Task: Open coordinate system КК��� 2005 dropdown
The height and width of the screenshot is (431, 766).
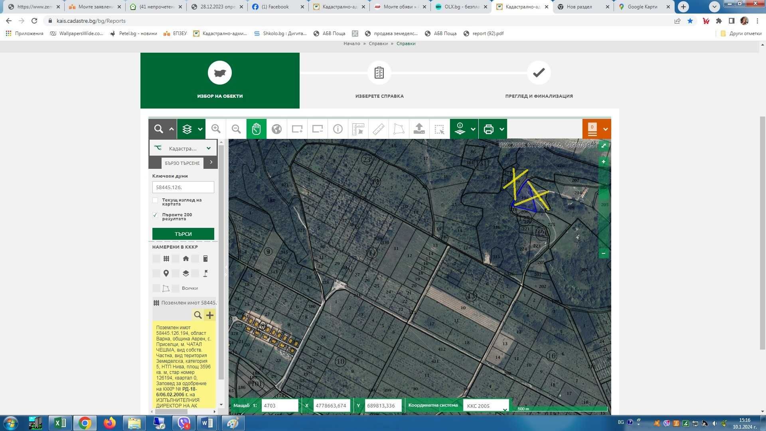Action: (x=486, y=406)
